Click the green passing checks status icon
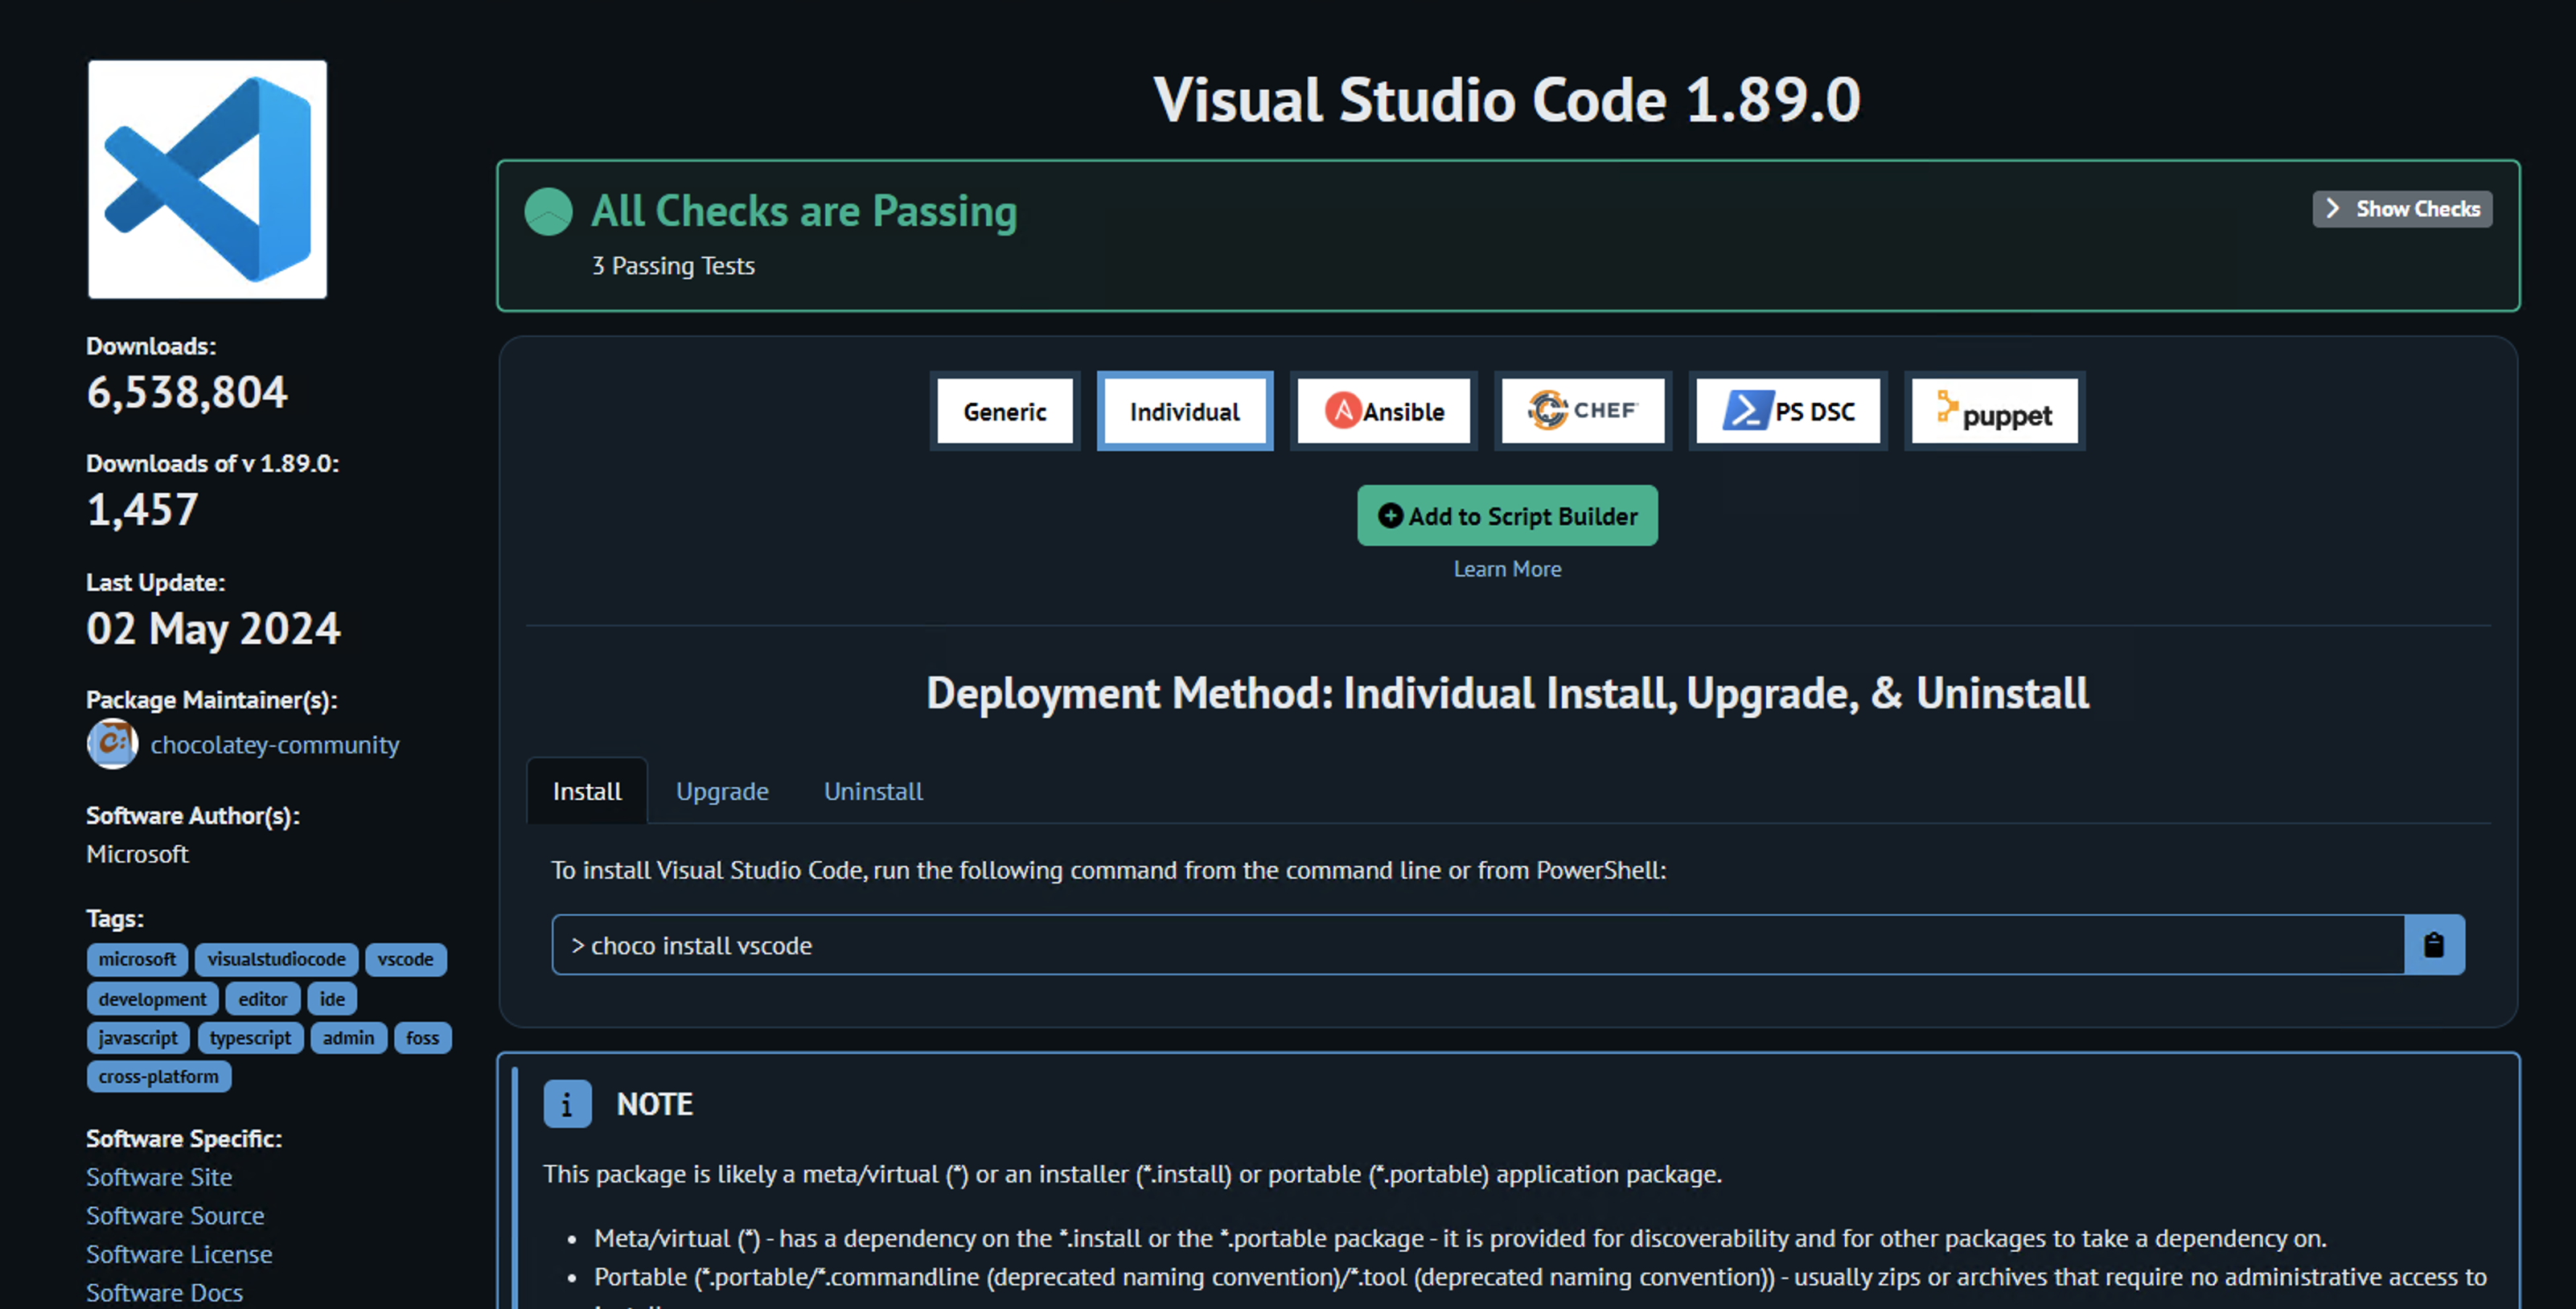This screenshot has width=2576, height=1309. 548,212
